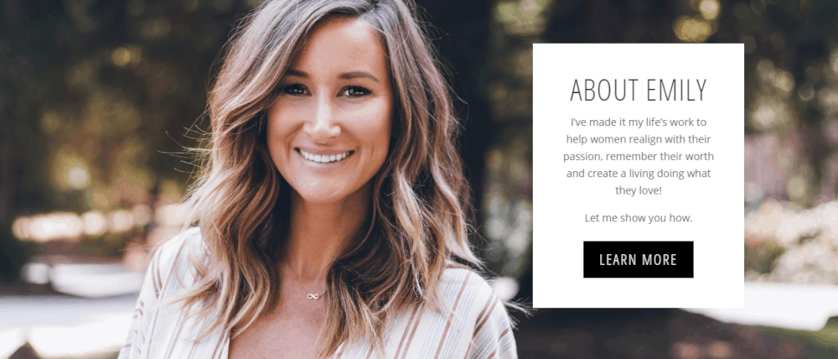
Task: Click the "help women realign with their" line
Action: 638,139
